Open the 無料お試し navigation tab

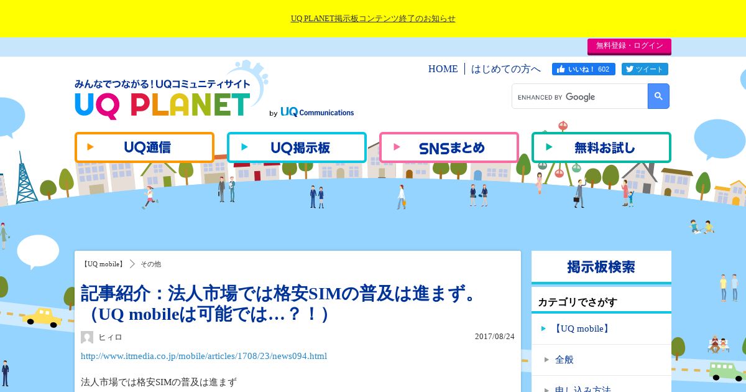pos(601,147)
